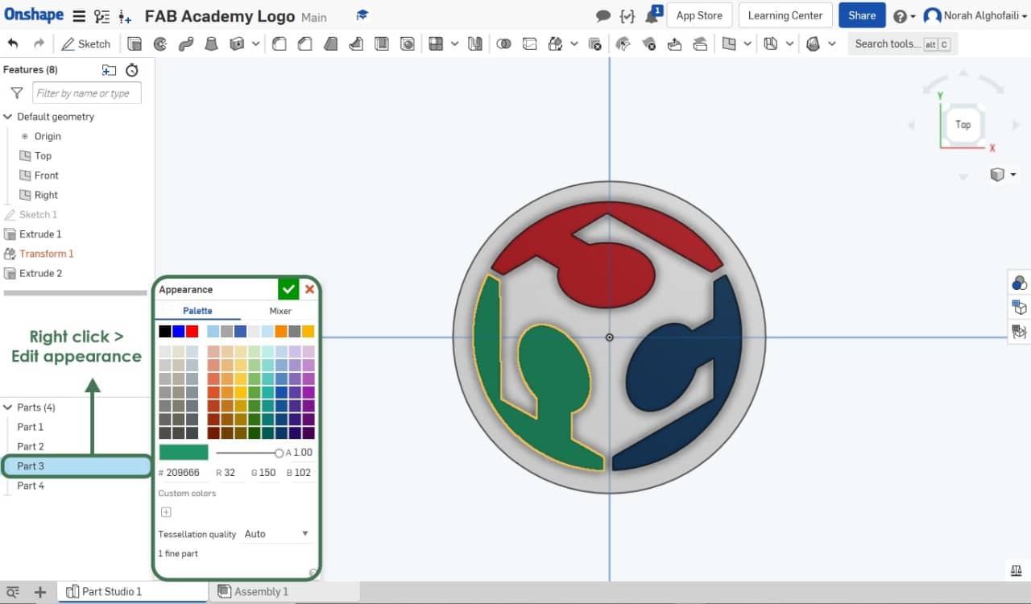Expand the Plane tool dropdown arrow
The width and height of the screenshot is (1031, 604).
[x=748, y=43]
